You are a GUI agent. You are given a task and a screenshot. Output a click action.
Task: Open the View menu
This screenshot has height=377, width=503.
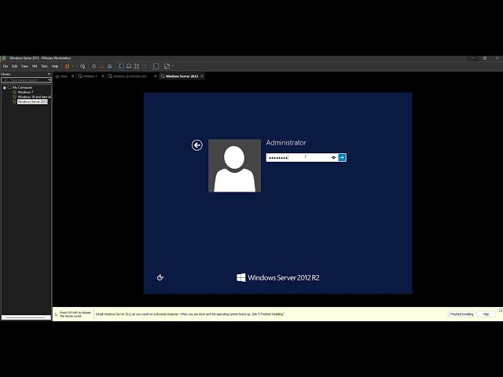pos(24,66)
